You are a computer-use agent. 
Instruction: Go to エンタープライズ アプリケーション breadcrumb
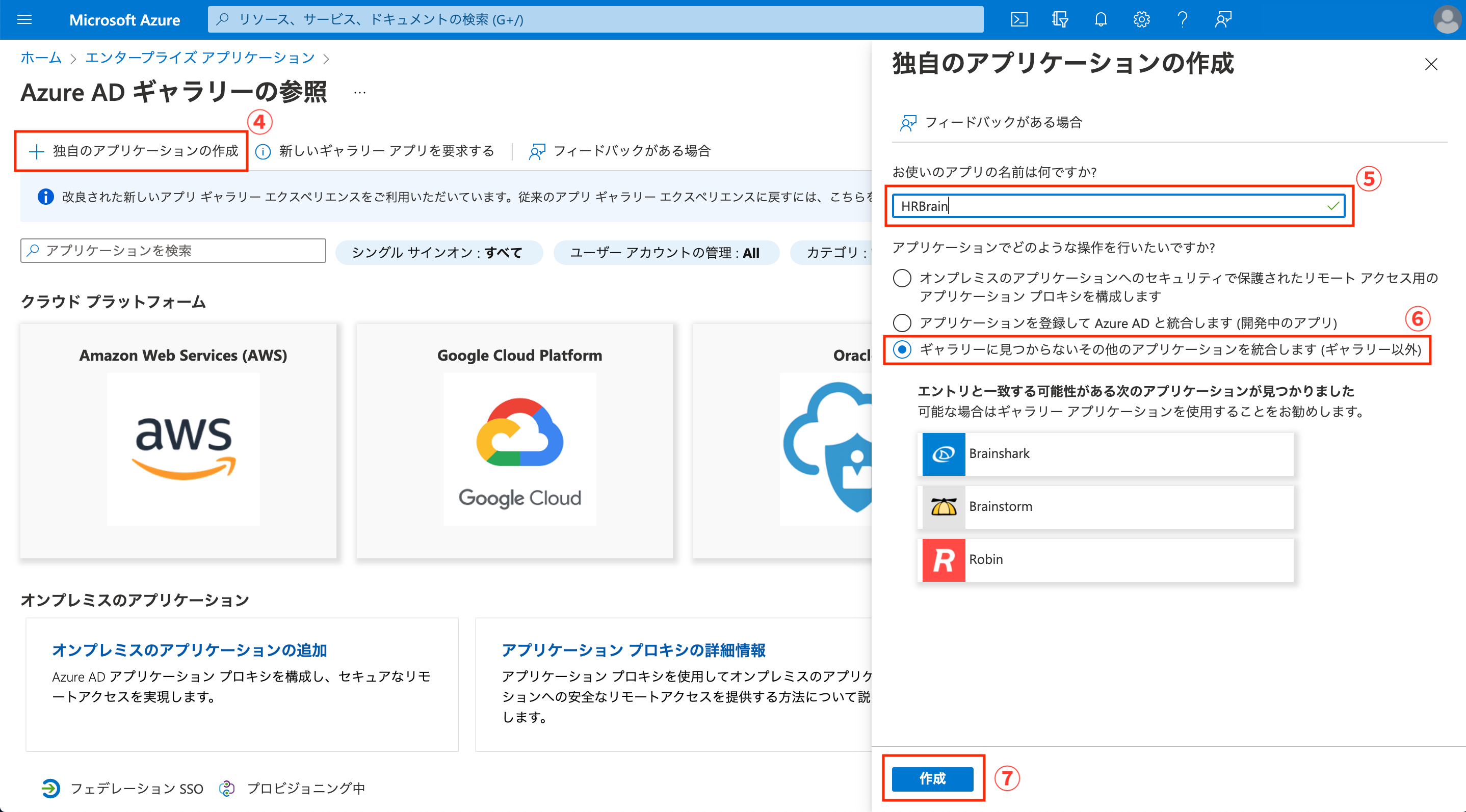(x=200, y=58)
